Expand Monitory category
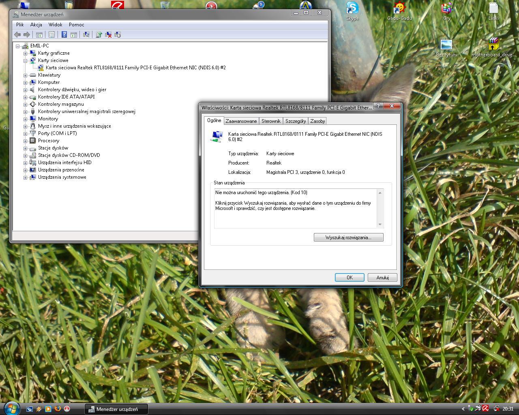Image resolution: width=519 pixels, height=415 pixels. tap(25, 119)
